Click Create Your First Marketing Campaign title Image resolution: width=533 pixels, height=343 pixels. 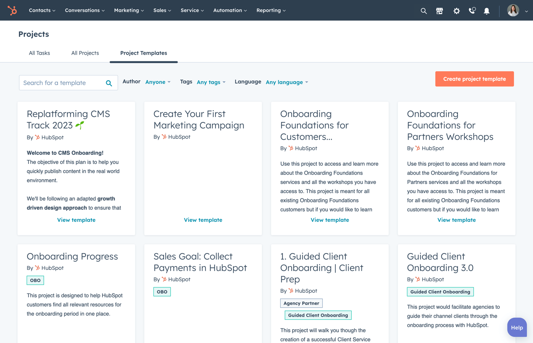click(x=199, y=119)
